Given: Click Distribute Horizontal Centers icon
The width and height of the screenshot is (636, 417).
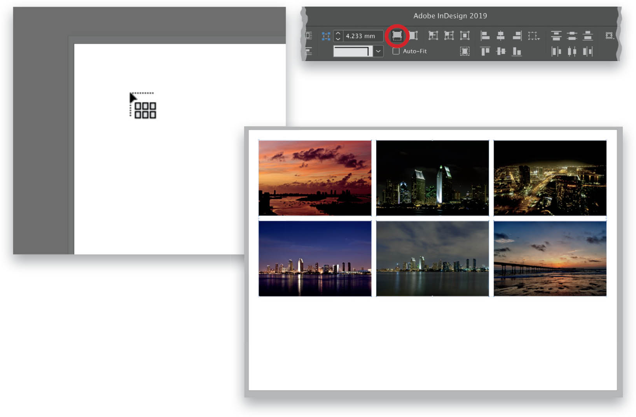Looking at the screenshot, I should point(572,51).
